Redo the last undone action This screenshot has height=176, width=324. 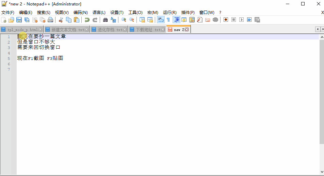click(95, 20)
